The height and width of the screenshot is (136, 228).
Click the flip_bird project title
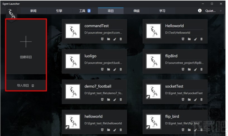tap(172, 116)
